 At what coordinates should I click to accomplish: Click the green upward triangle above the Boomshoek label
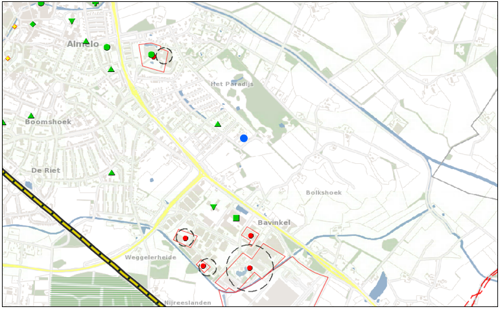pyautogui.click(x=31, y=116)
